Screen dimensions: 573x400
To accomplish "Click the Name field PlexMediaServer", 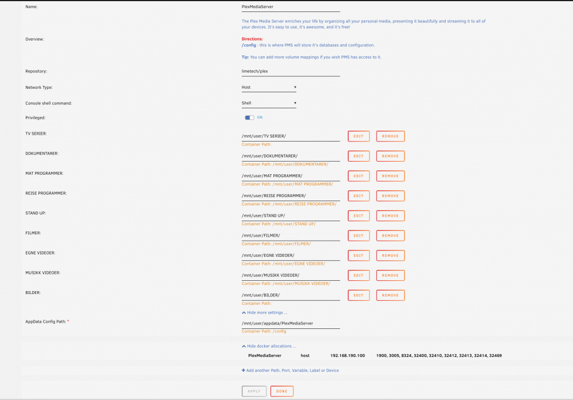I will (291, 7).
